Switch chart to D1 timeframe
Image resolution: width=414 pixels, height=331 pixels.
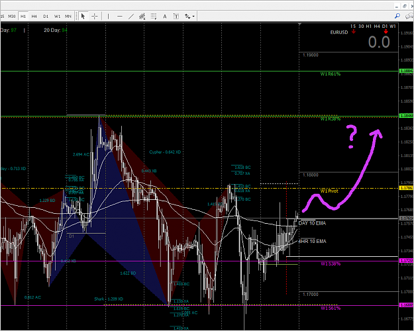(x=46, y=17)
